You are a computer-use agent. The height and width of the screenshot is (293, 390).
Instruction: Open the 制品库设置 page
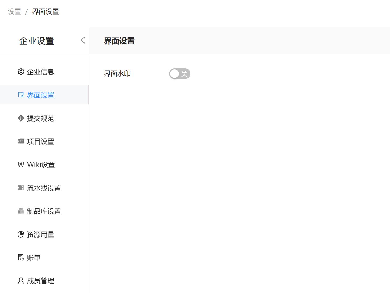(x=44, y=211)
